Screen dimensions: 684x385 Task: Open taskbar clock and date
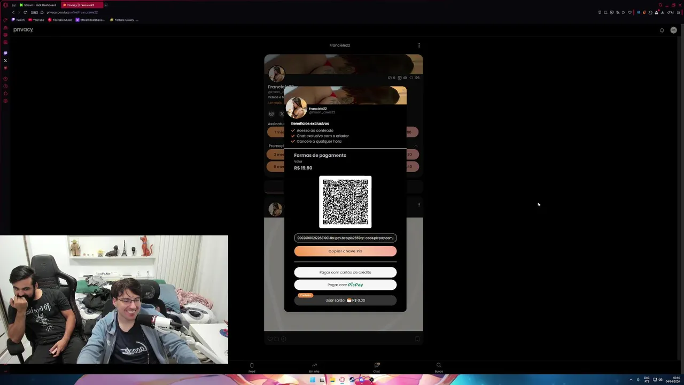point(672,380)
